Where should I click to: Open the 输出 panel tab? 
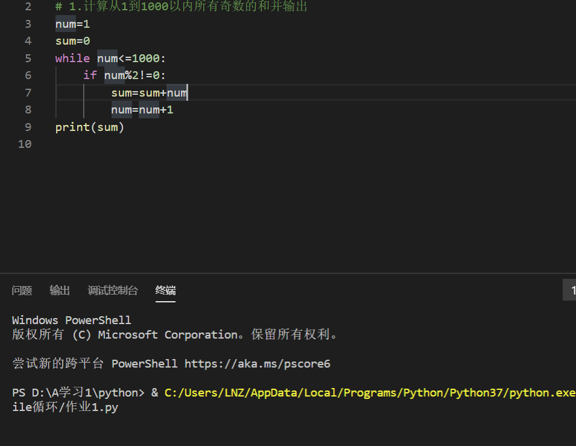(60, 290)
